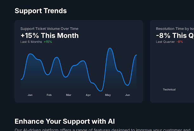This screenshot has width=194, height=131.
Task: Click the -8% This Quarter headline figure
Action: coord(175,35)
